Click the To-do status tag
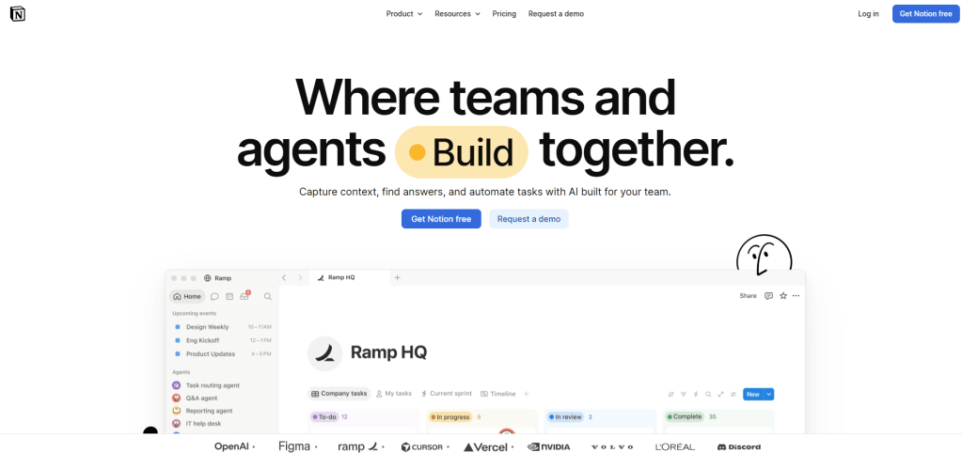This screenshot has width=962, height=453. [324, 417]
